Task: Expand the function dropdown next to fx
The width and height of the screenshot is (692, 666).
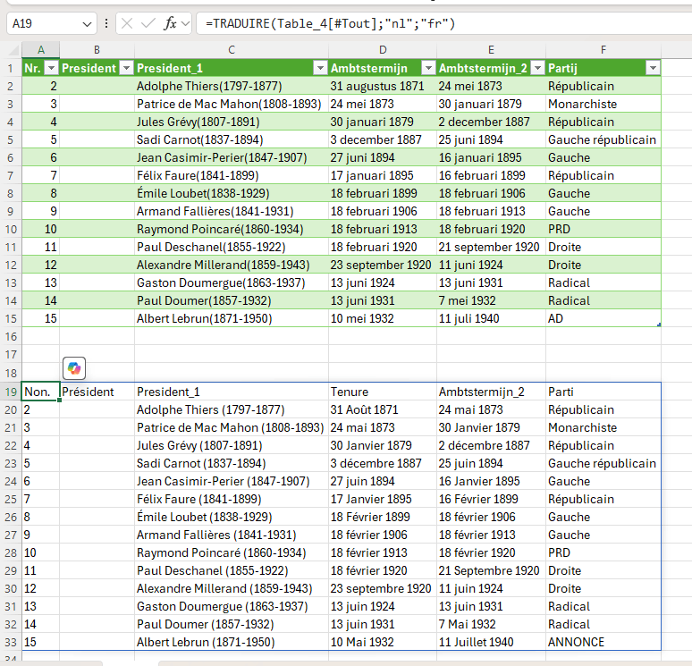Action: (186, 23)
